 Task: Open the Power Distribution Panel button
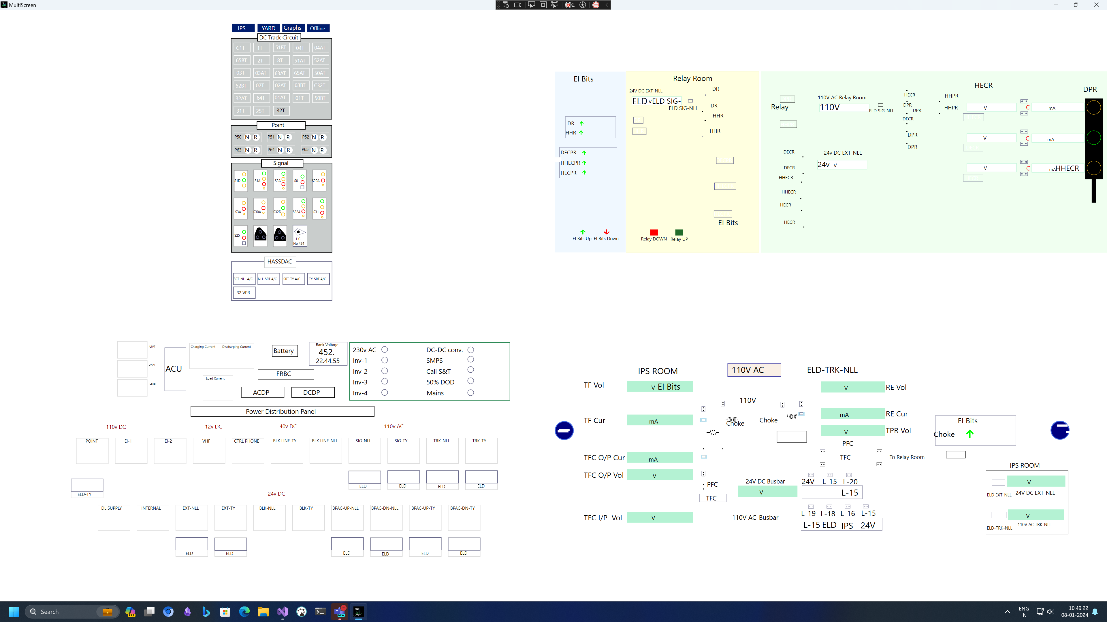282,411
